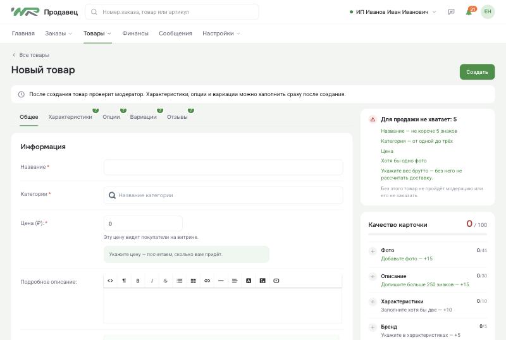Expand the Товары menu dropdown
Viewport: 506px width, 340px height.
click(97, 33)
